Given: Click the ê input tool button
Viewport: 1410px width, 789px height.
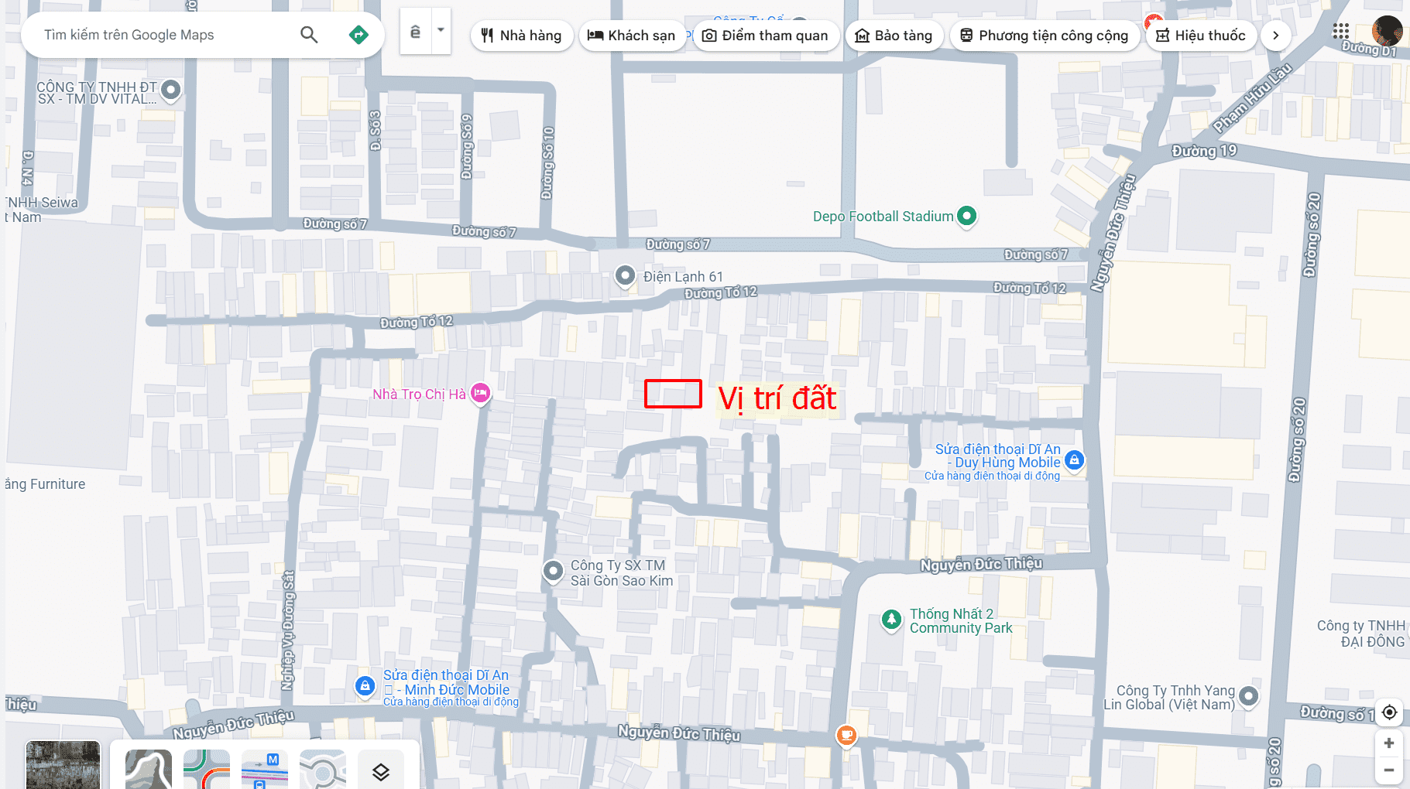Looking at the screenshot, I should click(416, 32).
